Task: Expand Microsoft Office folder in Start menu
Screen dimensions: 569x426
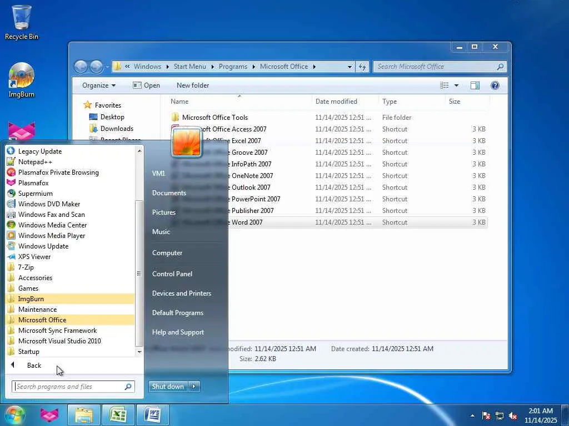Action: (71, 320)
